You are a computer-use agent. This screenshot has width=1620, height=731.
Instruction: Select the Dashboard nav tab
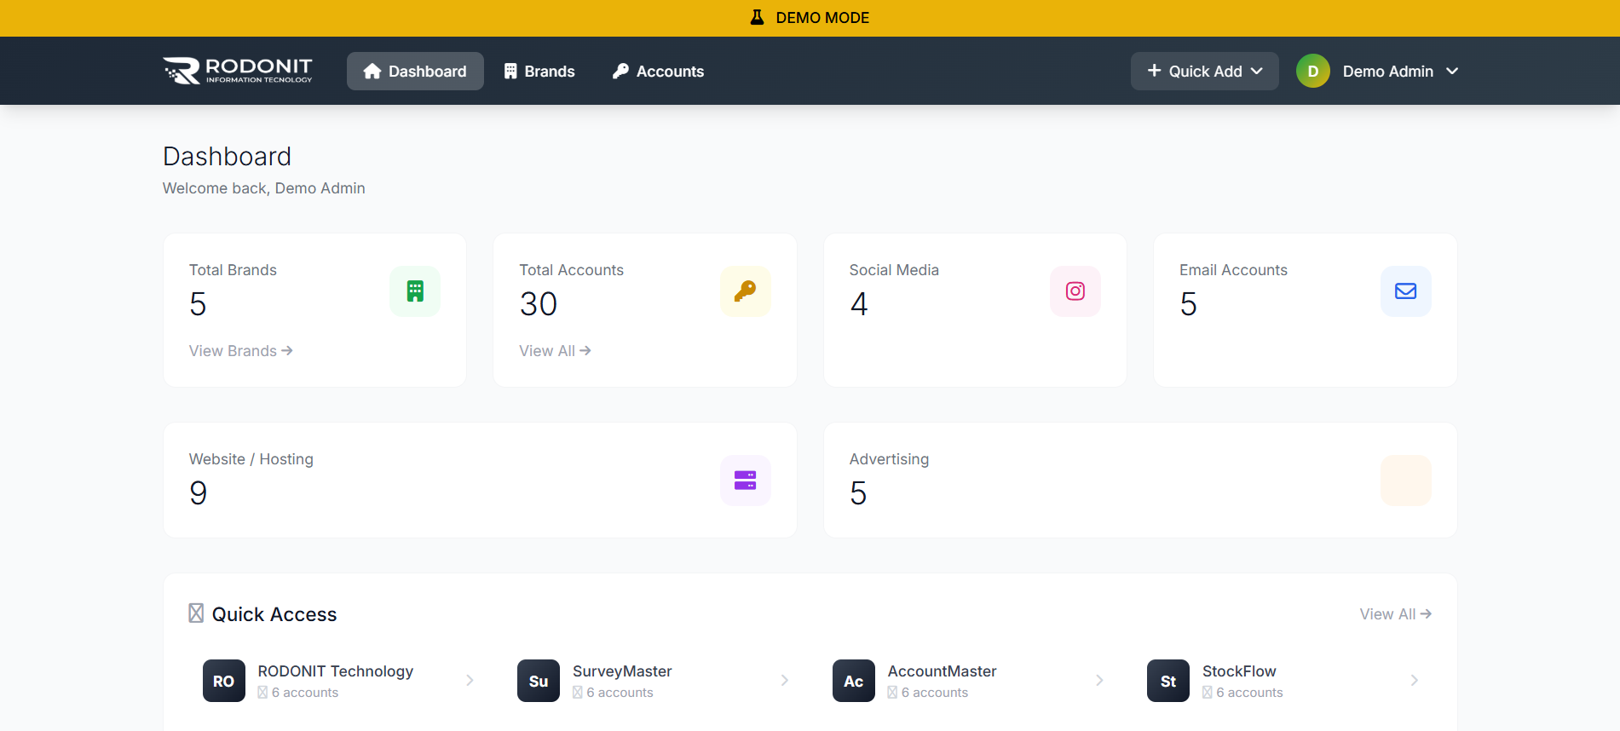tap(415, 72)
